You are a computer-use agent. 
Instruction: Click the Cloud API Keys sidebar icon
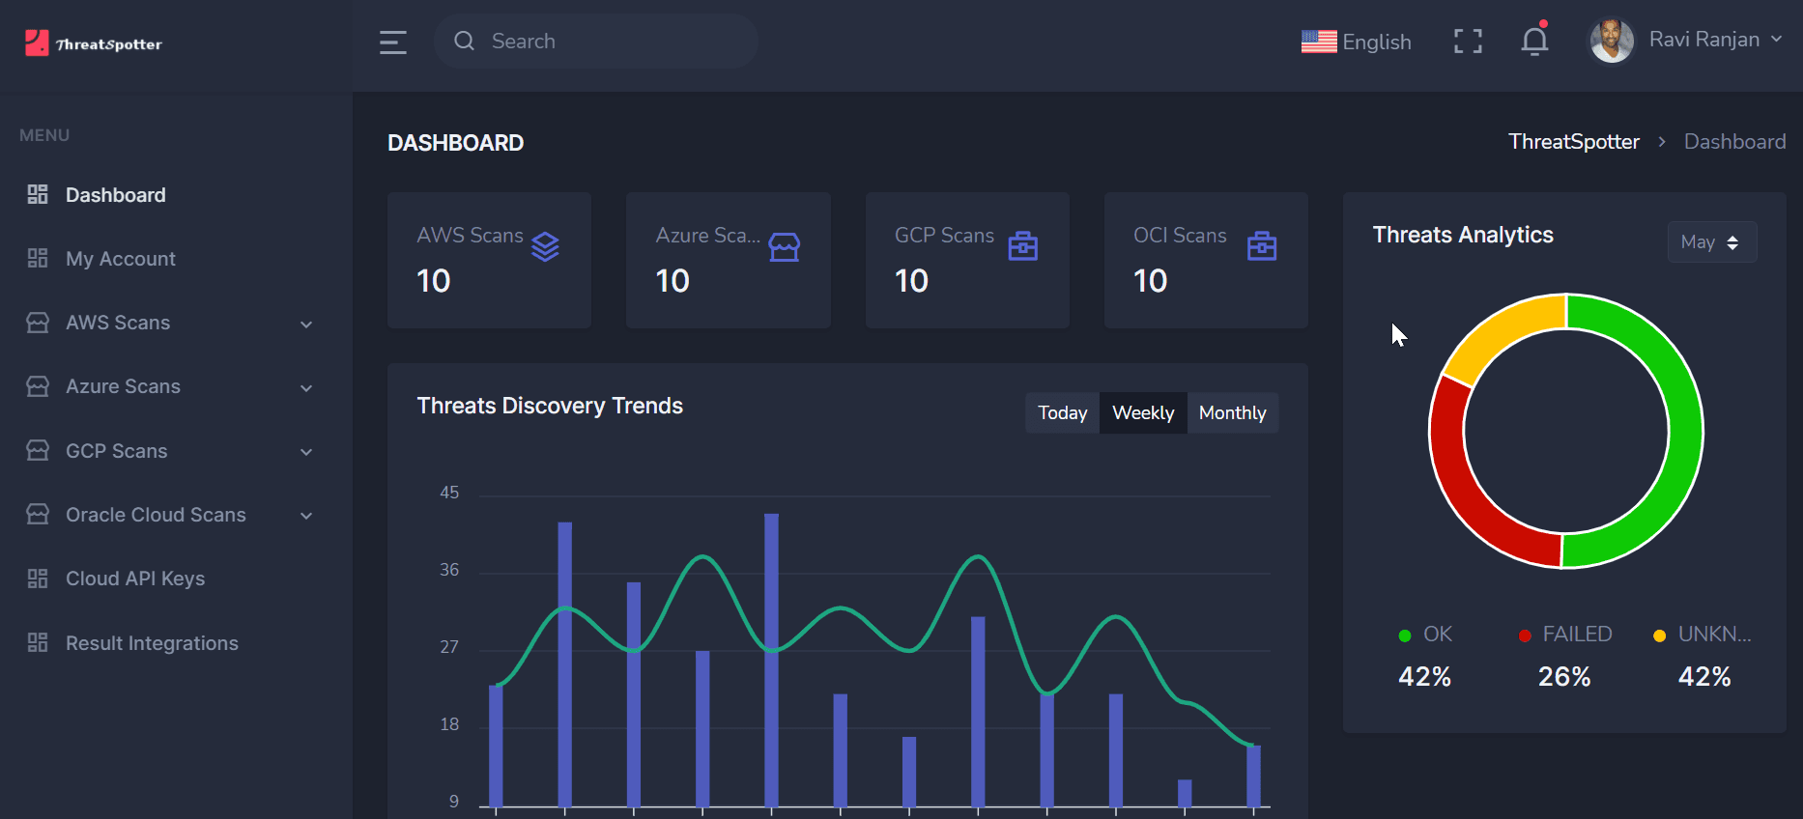(x=38, y=579)
